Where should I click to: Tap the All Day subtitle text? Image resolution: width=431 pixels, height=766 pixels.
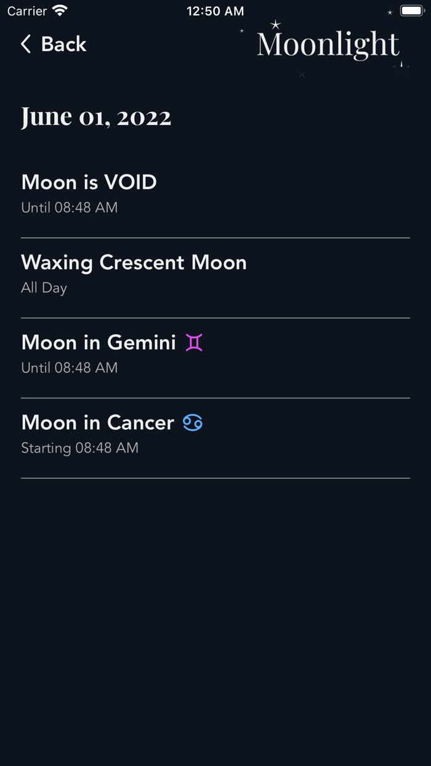point(44,288)
